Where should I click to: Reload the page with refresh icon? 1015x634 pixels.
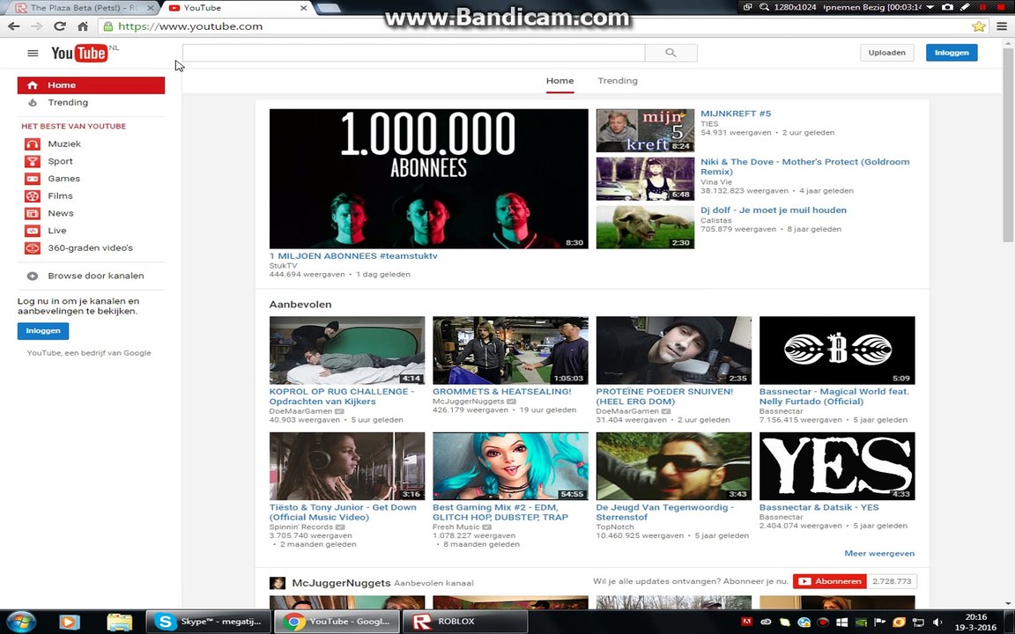(60, 26)
